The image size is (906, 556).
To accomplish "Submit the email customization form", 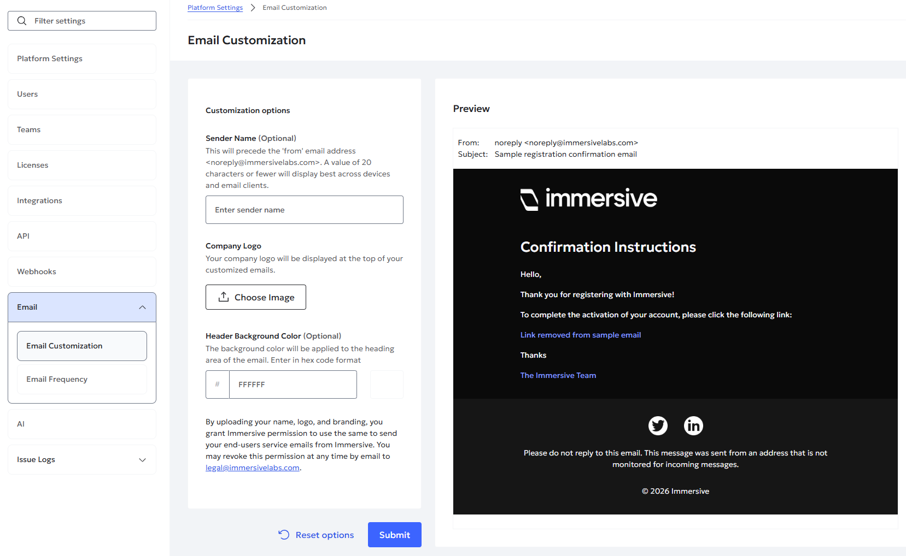I will [x=395, y=535].
